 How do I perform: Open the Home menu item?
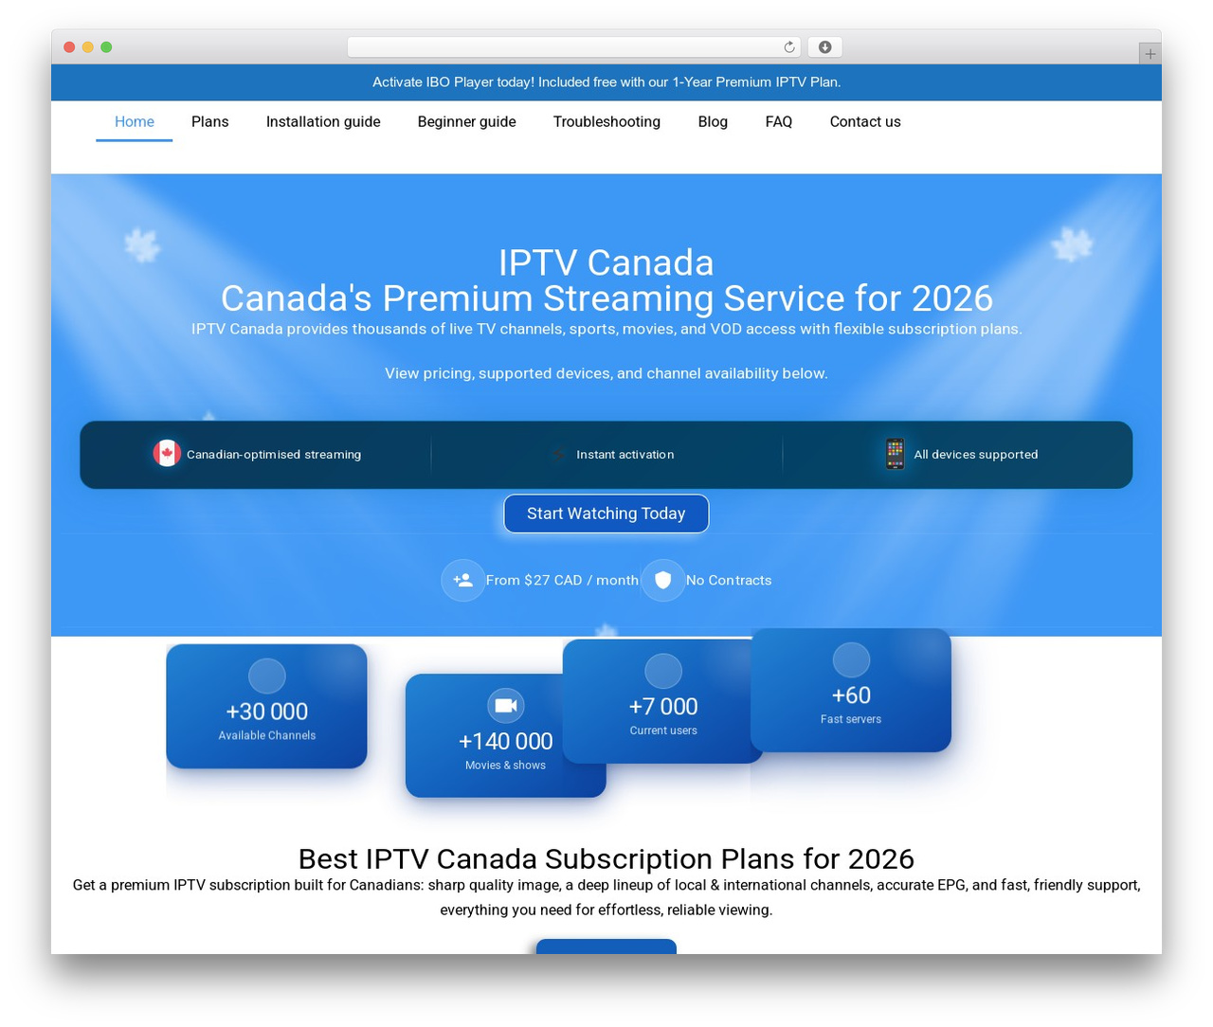point(135,122)
